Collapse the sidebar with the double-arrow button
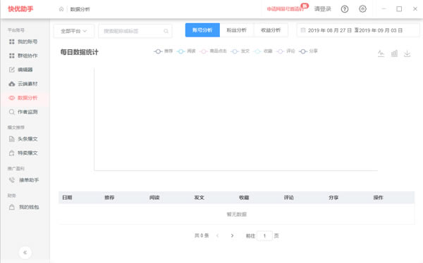 tap(25, 252)
